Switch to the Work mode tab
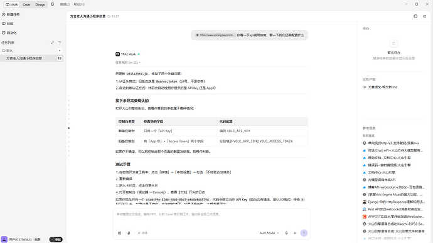The height and width of the screenshot is (243, 433). 11,4
